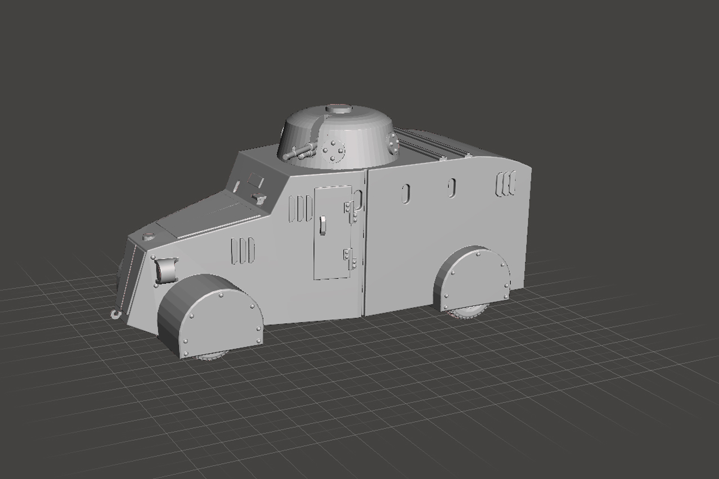The height and width of the screenshot is (479, 719).
Task: Click the triple vents beside the door
Action: [300, 208]
